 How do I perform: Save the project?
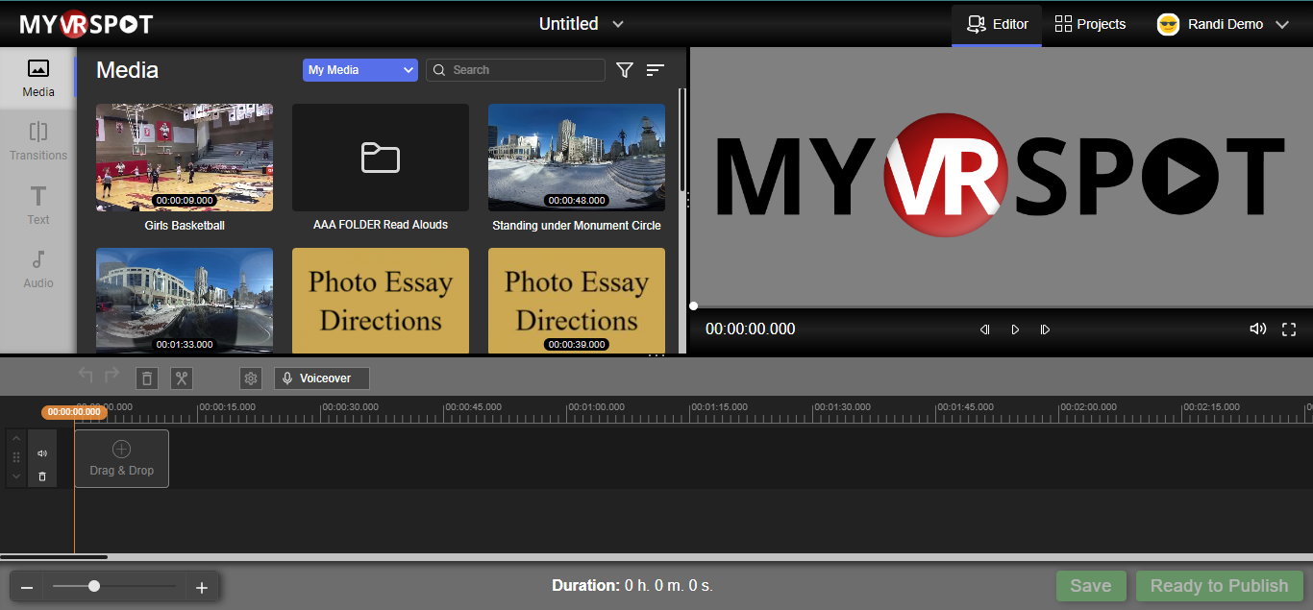(x=1091, y=586)
